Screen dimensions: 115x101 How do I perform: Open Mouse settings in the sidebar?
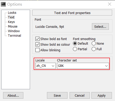coord(13,27)
